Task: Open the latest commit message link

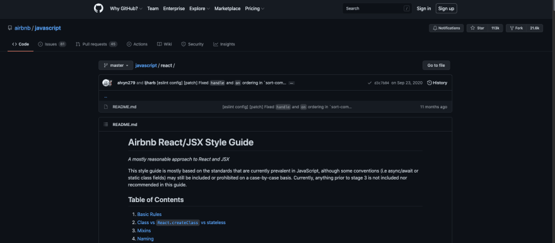Action: (x=221, y=83)
